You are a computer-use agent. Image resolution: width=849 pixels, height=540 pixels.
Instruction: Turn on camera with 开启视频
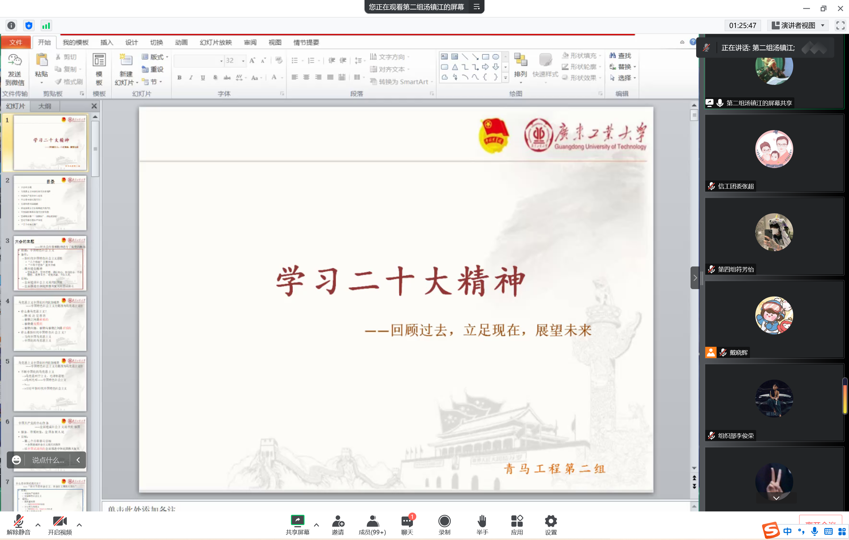(60, 524)
